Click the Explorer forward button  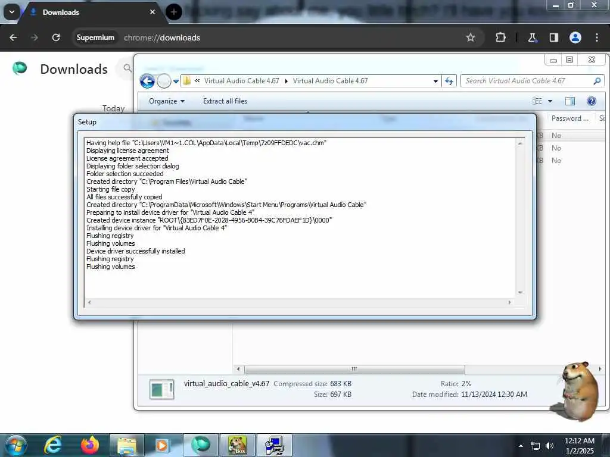click(x=164, y=81)
